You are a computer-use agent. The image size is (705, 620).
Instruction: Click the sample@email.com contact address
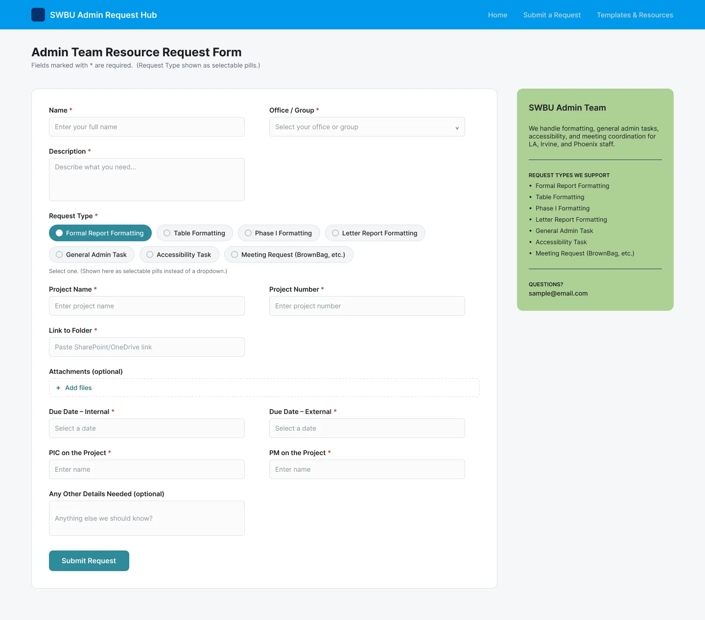pos(558,294)
